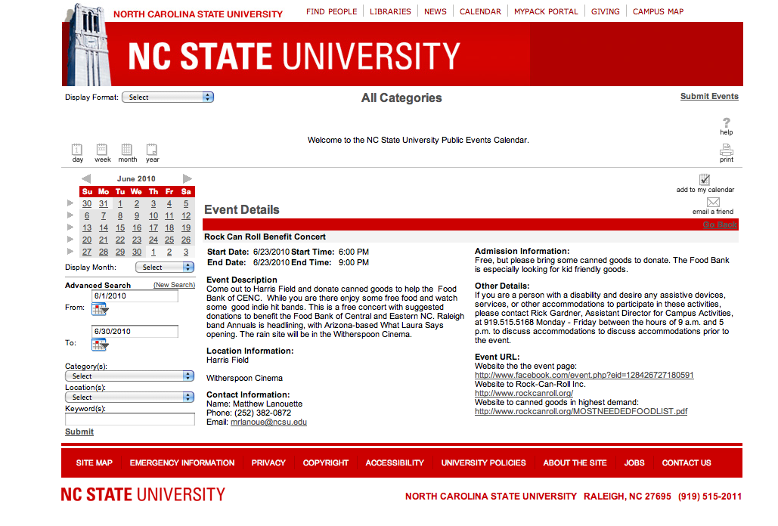This screenshot has width=778, height=526.
Task: Select June 30 in mini calendar
Action: tap(136, 252)
